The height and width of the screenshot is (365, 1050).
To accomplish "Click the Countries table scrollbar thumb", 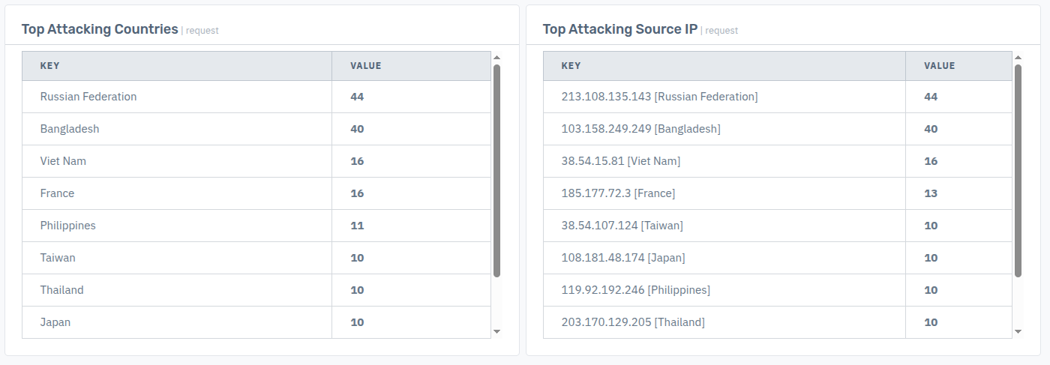I will (496, 171).
